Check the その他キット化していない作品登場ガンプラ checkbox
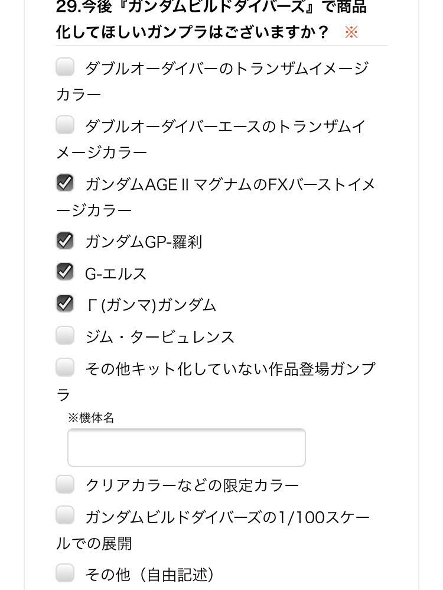Image resolution: width=443 pixels, height=590 pixels. tap(65, 368)
